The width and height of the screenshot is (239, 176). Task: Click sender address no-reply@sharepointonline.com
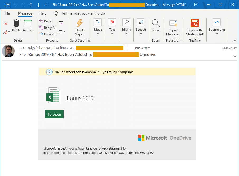tap(47, 48)
